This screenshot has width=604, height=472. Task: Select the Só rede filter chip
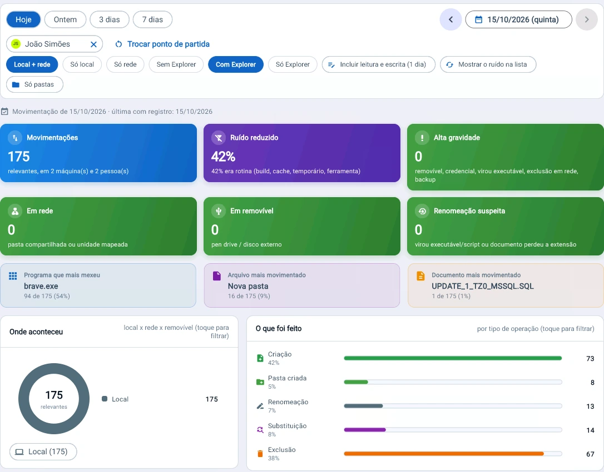125,64
